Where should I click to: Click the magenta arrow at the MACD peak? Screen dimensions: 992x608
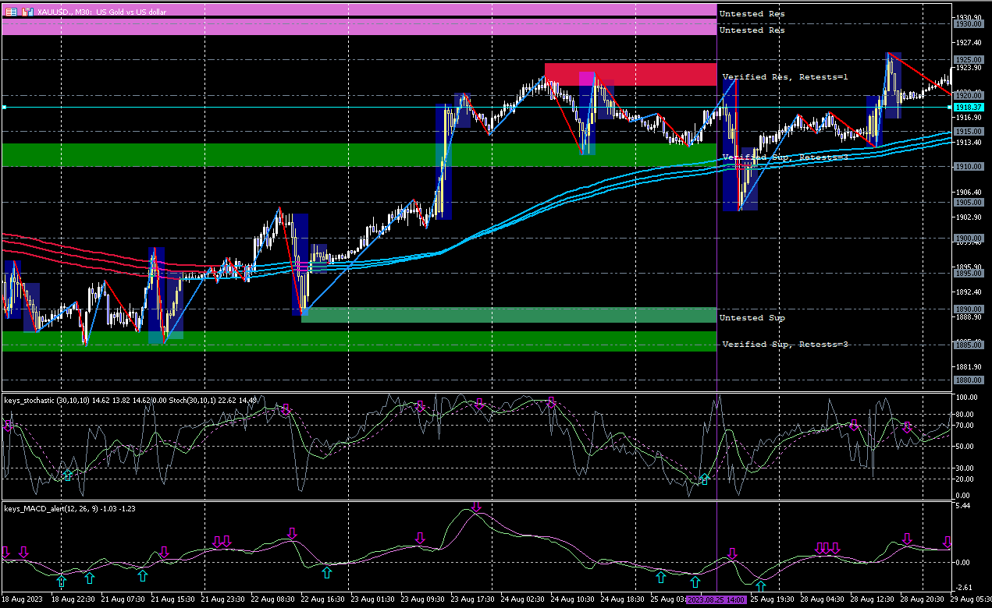[x=476, y=507]
